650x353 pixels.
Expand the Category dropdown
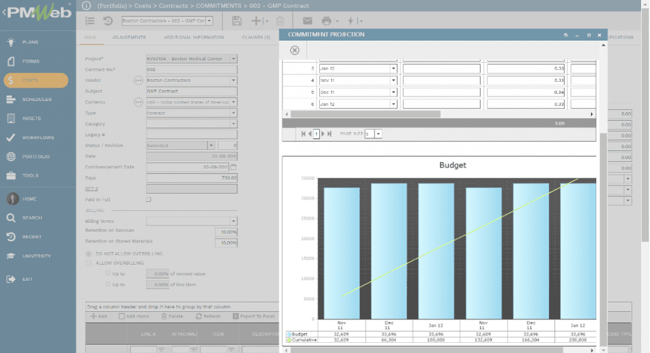coord(234,124)
